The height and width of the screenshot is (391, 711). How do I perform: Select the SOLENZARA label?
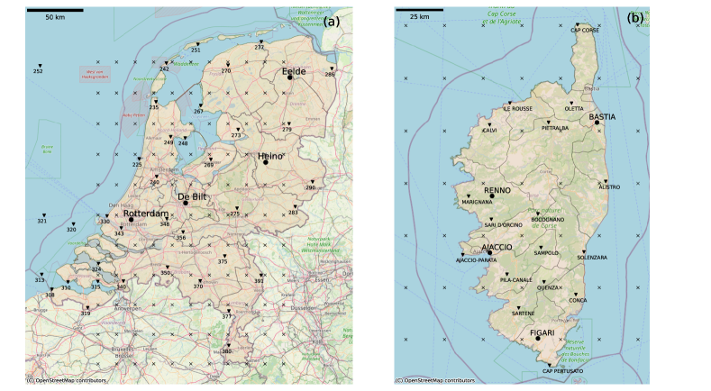(x=592, y=258)
